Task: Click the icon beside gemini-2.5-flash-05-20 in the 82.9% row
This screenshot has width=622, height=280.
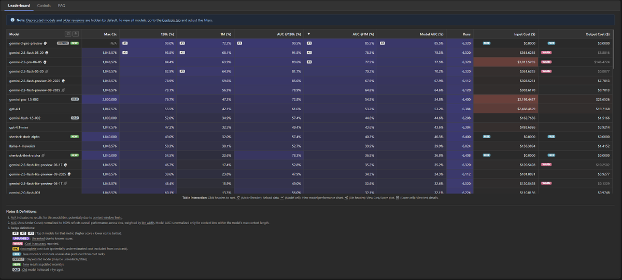Action: (x=47, y=71)
